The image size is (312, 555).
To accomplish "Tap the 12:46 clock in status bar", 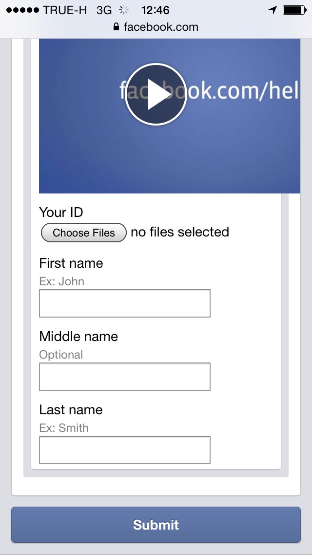I will click(x=155, y=10).
